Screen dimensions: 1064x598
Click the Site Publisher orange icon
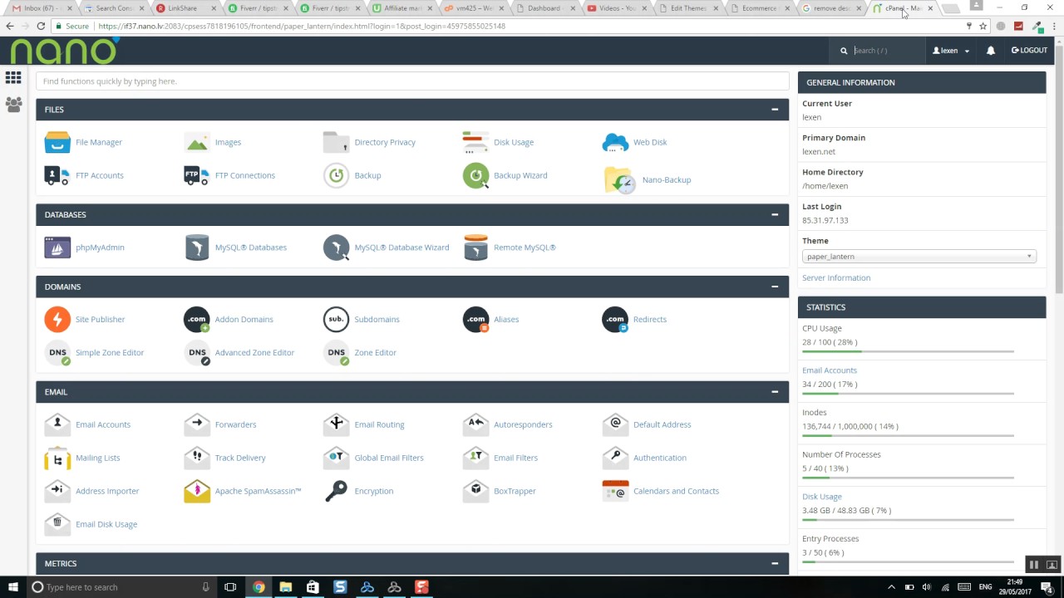pyautogui.click(x=57, y=319)
